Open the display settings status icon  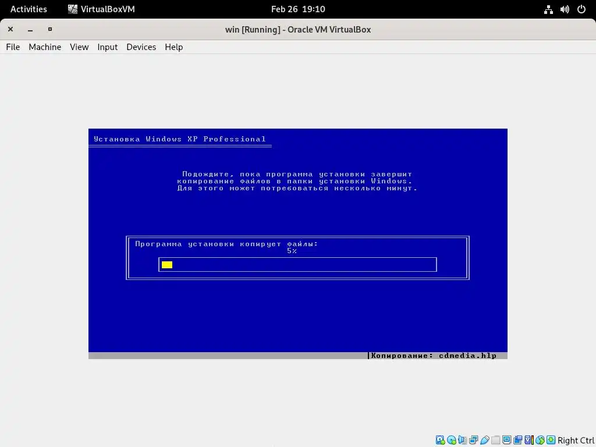pos(507,440)
